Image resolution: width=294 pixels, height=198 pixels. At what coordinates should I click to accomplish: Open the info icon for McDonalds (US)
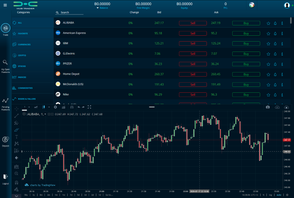(282, 85)
